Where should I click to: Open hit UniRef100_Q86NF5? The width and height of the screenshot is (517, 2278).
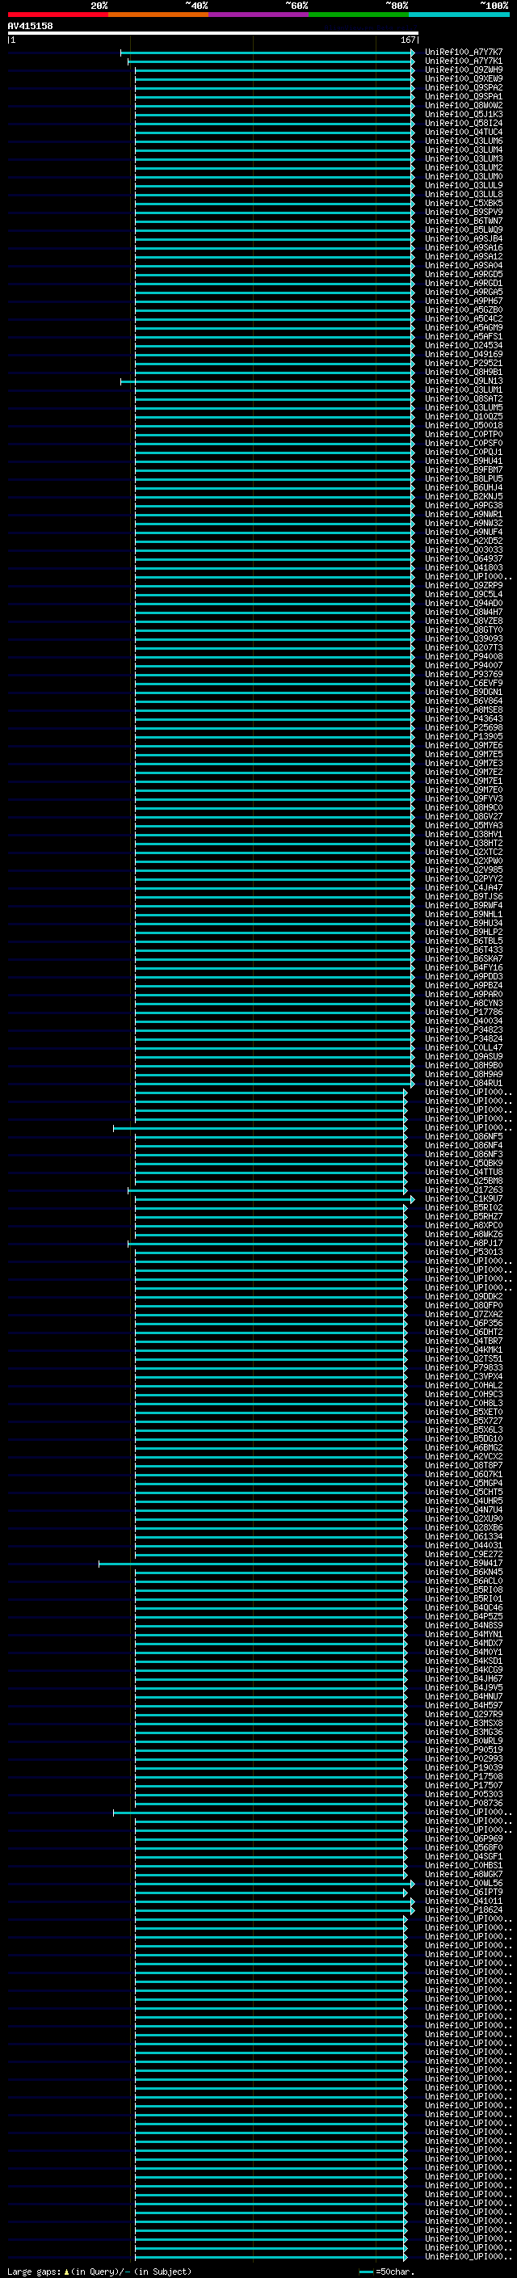click(464, 1136)
